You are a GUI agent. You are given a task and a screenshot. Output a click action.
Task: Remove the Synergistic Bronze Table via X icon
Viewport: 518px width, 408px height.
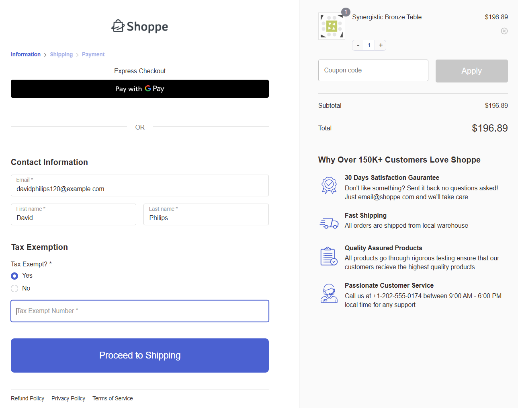(x=504, y=31)
